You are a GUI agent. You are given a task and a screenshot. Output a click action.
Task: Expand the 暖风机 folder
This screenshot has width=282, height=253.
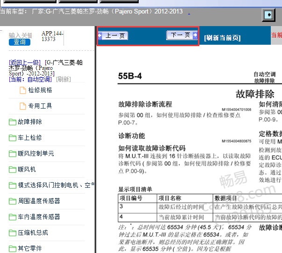point(27,169)
